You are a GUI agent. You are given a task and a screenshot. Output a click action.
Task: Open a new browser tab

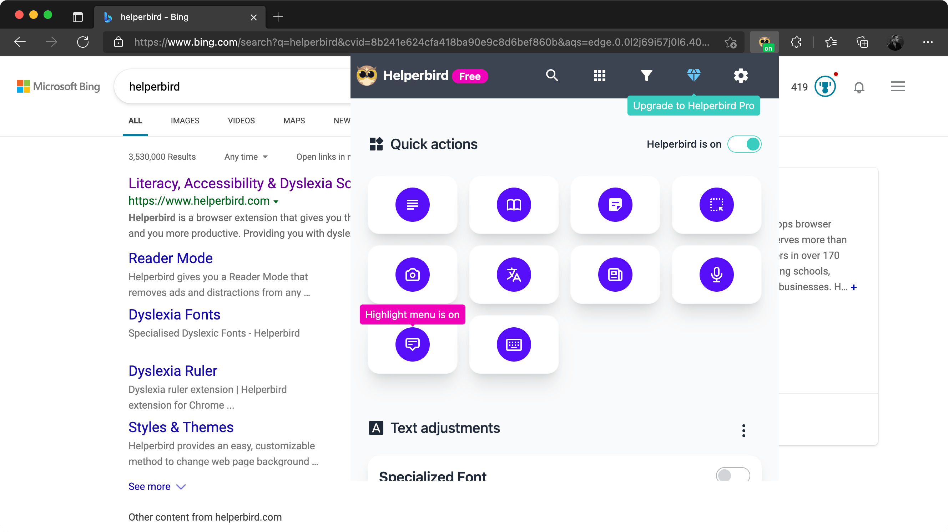(x=278, y=17)
